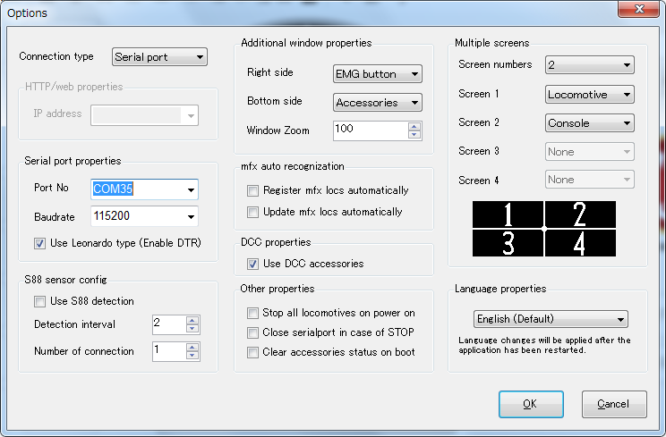Image resolution: width=666 pixels, height=437 pixels.
Task: Uncheck Use Leonardo type (Enable DTR)
Action: point(40,243)
